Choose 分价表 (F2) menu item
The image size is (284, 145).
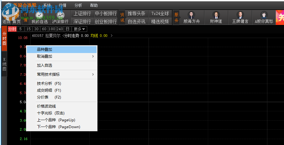pyautogui.click(x=62, y=97)
